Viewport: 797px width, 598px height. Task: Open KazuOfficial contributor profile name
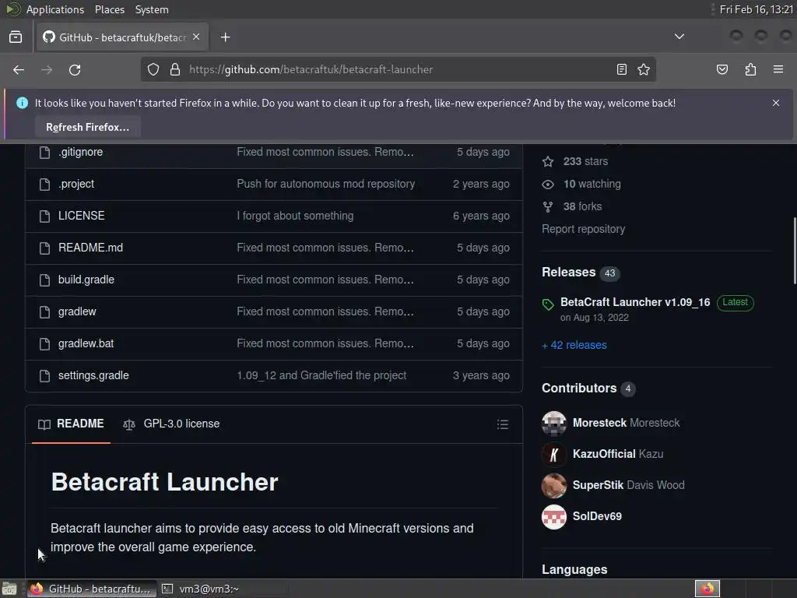click(604, 454)
